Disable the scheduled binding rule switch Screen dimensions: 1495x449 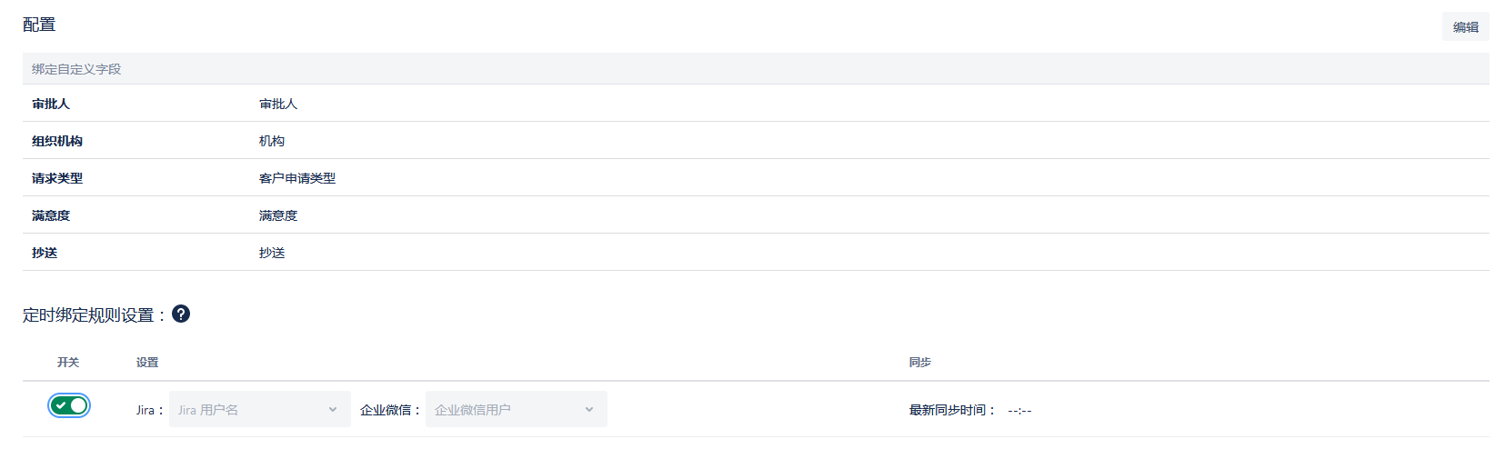point(69,405)
